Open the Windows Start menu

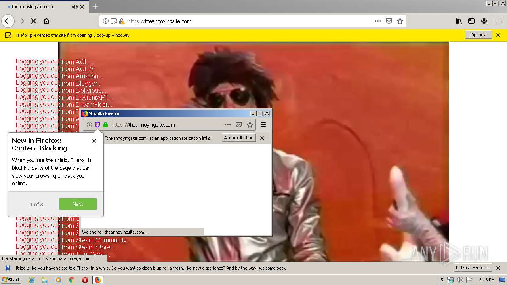[11, 279]
